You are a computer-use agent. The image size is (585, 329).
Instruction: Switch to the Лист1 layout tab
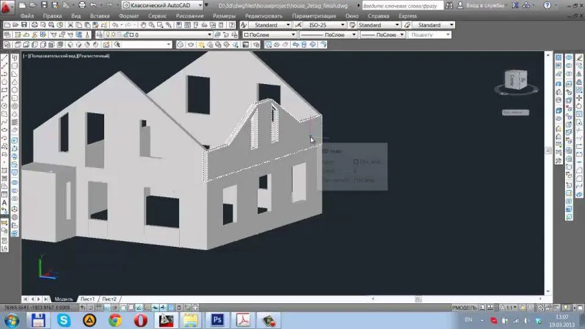[x=88, y=299]
